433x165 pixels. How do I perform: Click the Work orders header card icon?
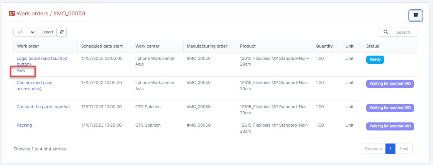12,13
